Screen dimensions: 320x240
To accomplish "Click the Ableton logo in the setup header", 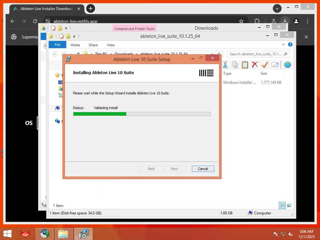I will click(206, 73).
